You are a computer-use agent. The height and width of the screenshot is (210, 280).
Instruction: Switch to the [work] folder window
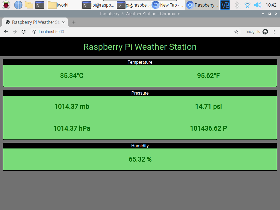click(x=59, y=5)
